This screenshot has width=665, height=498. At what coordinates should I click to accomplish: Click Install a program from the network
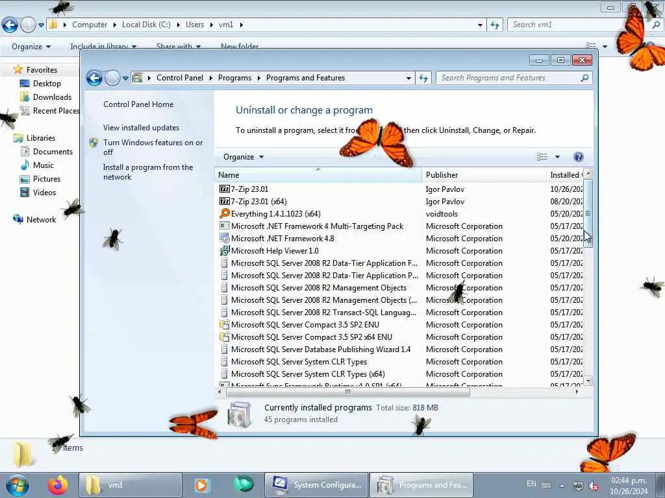(148, 172)
